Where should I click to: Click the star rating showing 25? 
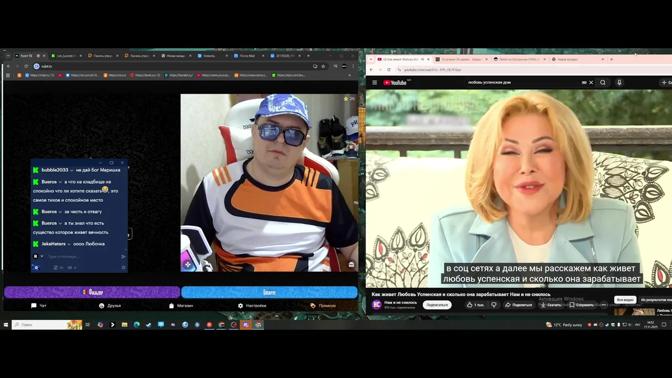349,99
